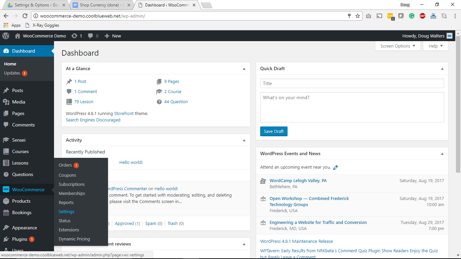The image size is (461, 259).
Task: Collapse the Quick Draft panel
Action: 442,69
